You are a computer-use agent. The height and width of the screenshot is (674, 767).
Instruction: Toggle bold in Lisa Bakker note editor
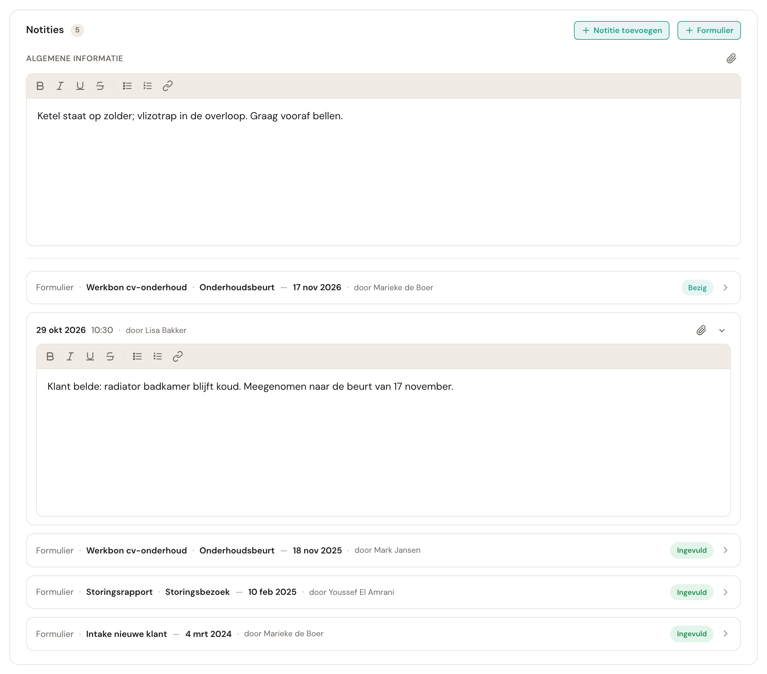tap(50, 356)
